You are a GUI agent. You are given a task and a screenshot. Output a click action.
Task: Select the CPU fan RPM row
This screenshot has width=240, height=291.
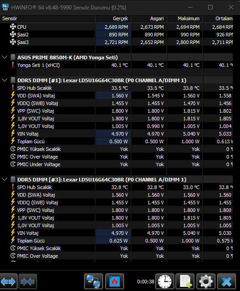tap(121, 27)
